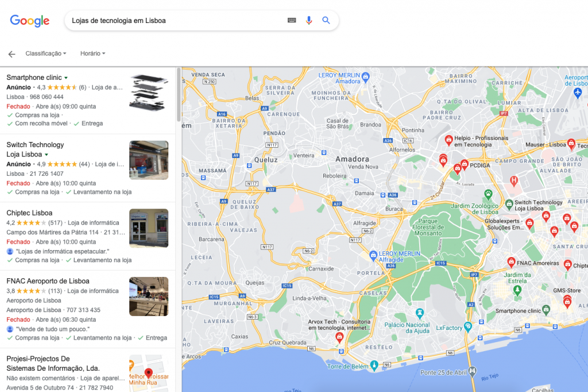Screen dimensions: 588x392
Task: Select FNAC Amoreiras map pin
Action: pyautogui.click(x=510, y=262)
